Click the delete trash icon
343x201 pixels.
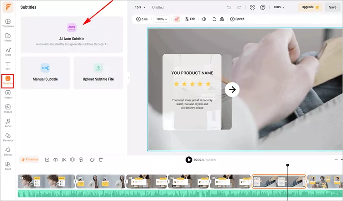(101, 160)
